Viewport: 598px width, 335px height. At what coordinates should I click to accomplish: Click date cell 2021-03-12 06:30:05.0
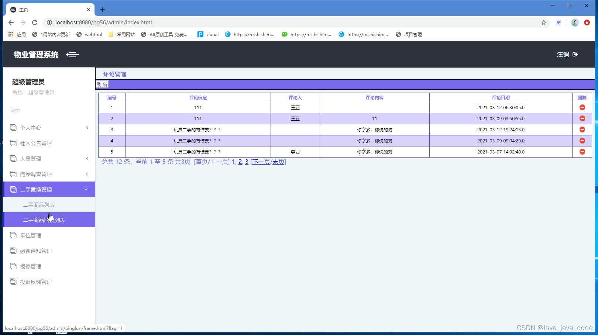click(501, 107)
